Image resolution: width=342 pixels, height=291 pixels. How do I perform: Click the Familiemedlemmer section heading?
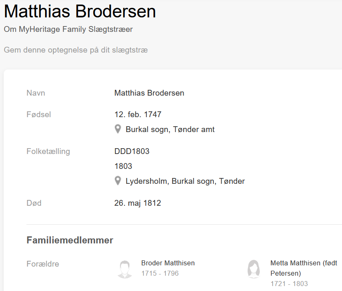pos(70,240)
